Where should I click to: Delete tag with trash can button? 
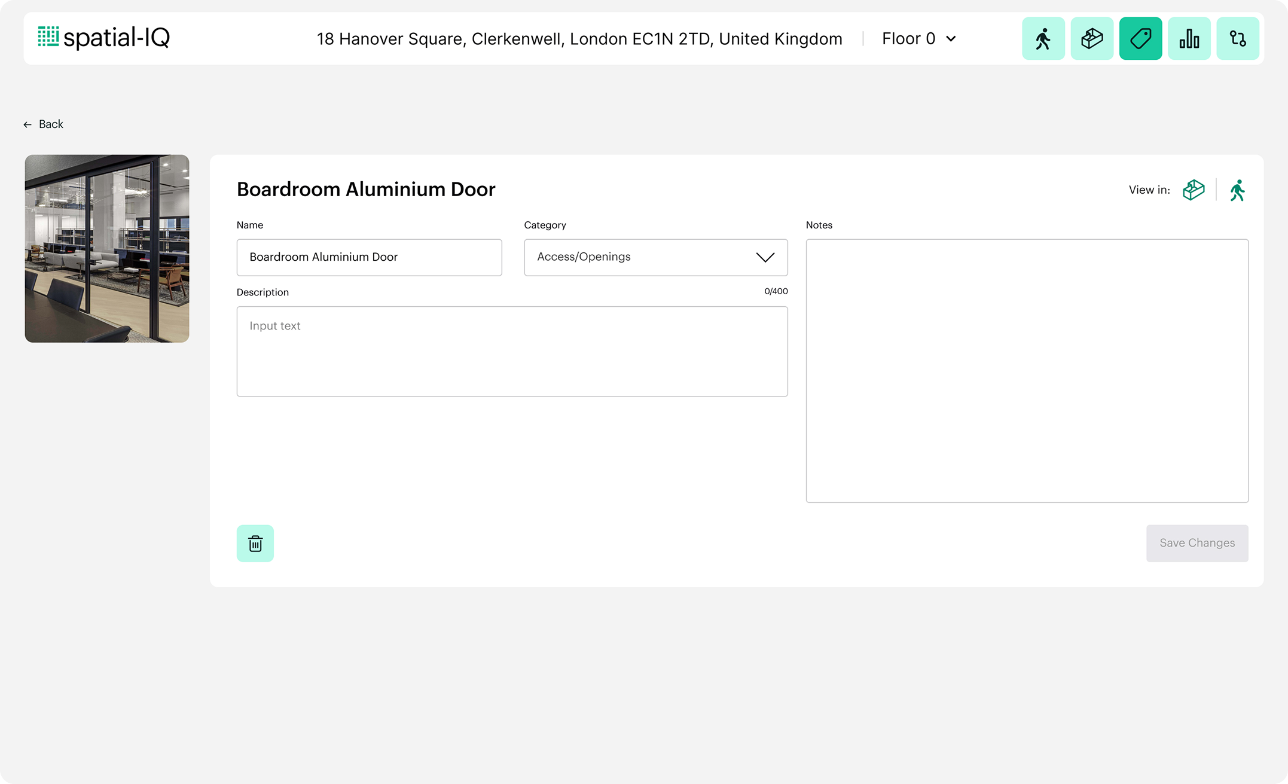[x=255, y=544]
